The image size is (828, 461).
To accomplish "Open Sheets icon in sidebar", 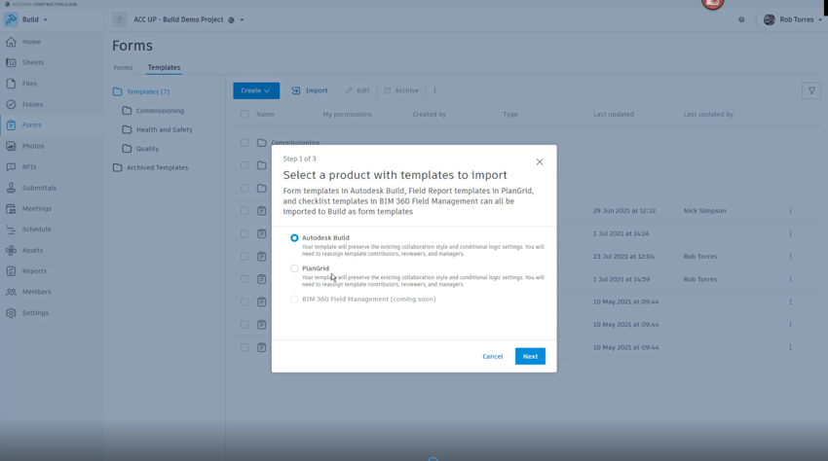I will tap(11, 62).
